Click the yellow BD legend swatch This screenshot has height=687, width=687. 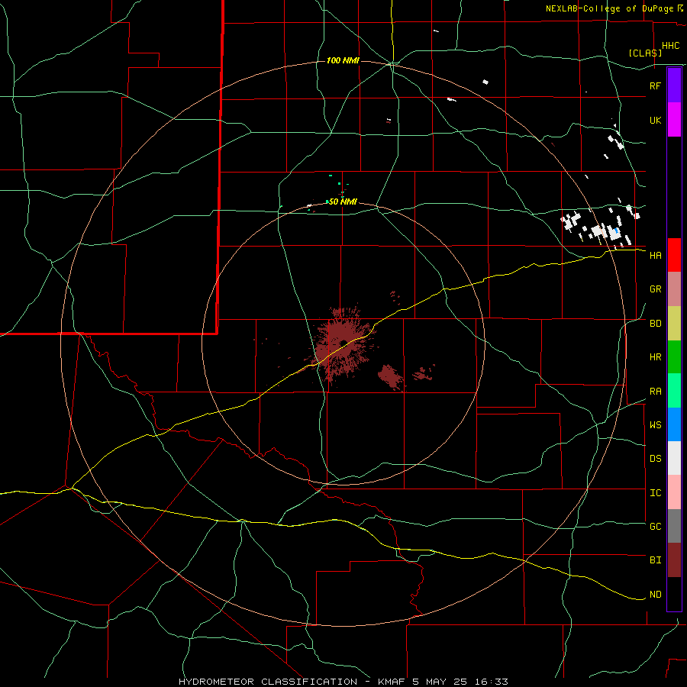click(x=674, y=324)
